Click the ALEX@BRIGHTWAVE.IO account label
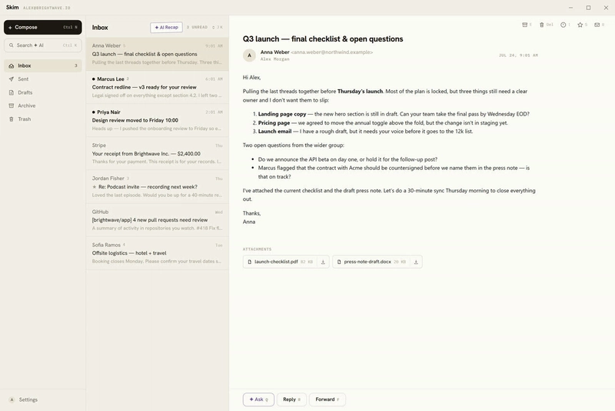Screen dimensions: 615x411 coord(47,8)
